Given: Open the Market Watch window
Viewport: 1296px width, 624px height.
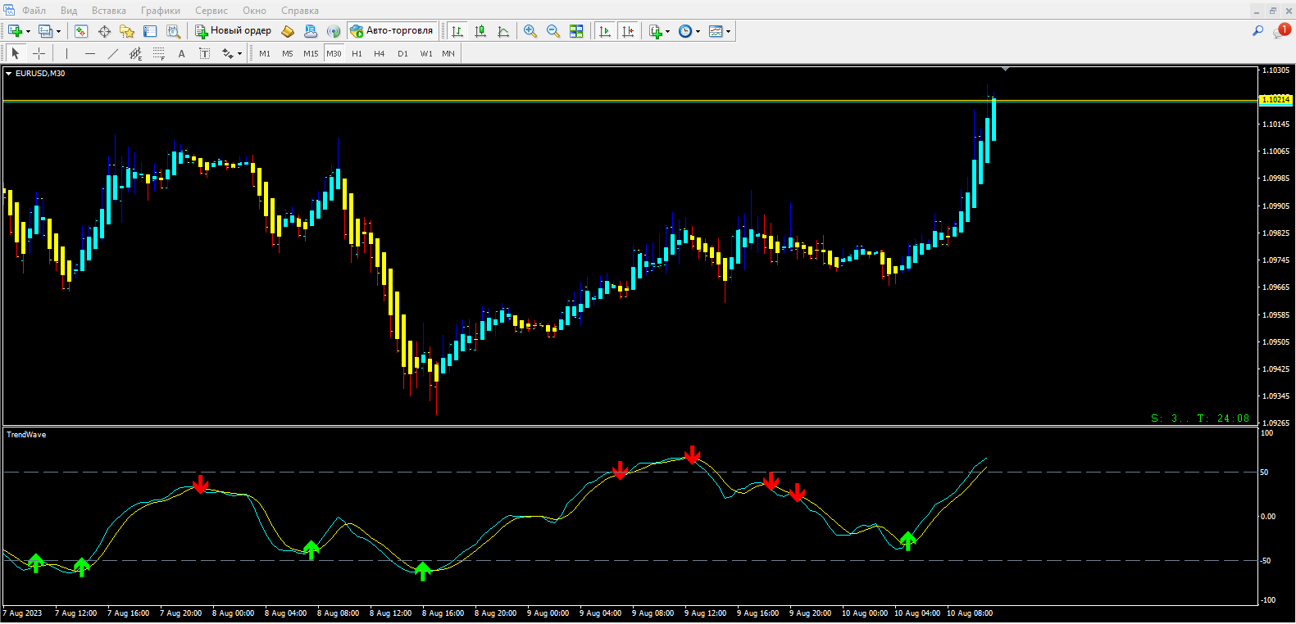Looking at the screenshot, I should click(81, 31).
